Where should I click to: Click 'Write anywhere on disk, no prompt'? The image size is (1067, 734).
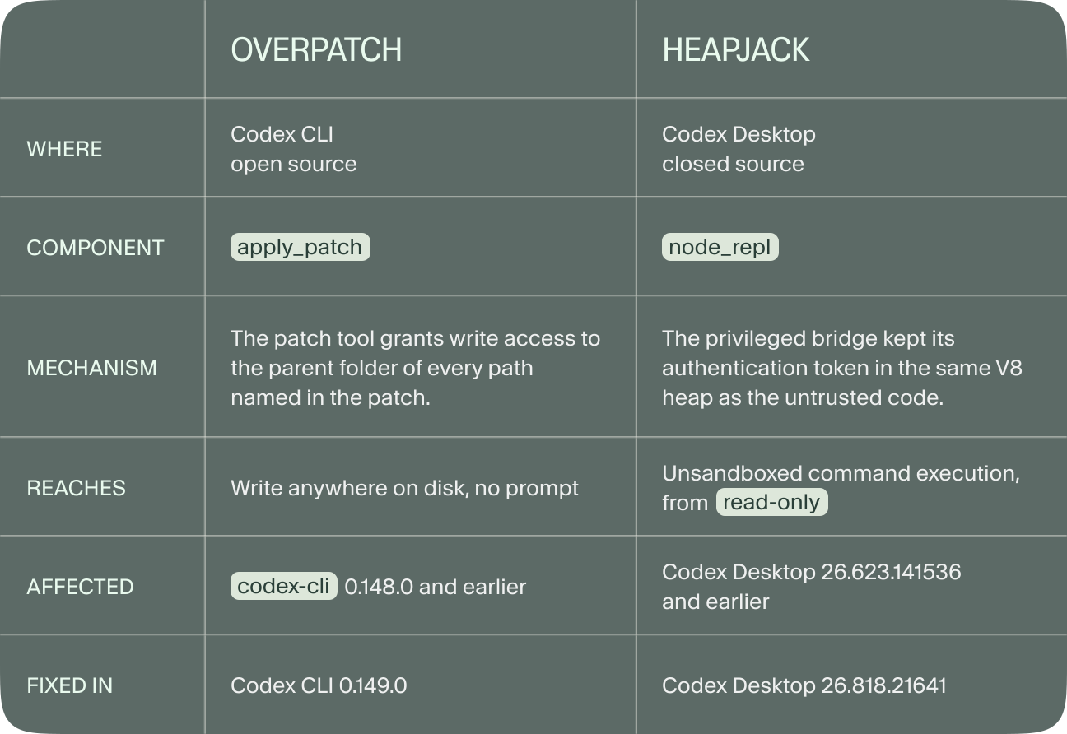point(404,488)
